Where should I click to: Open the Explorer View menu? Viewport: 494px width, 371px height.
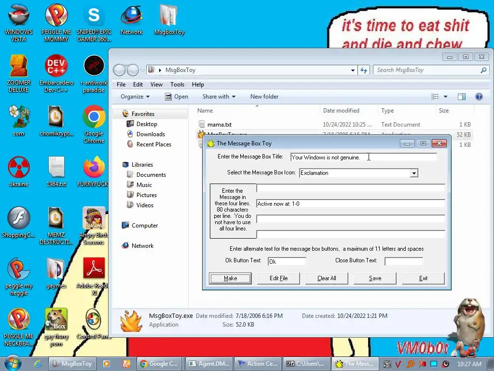point(156,85)
